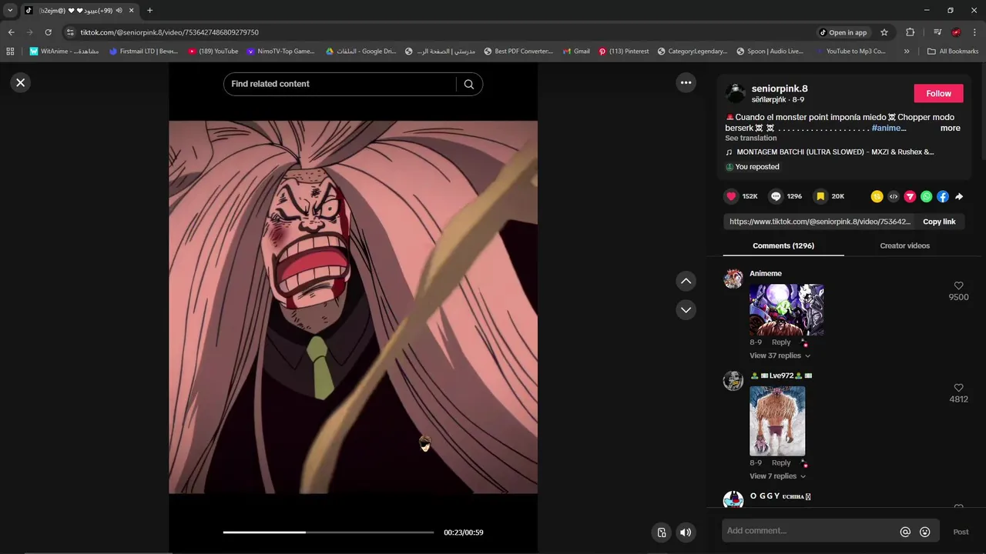Switch to Comments (1296) tab
This screenshot has height=554, width=986.
(x=783, y=245)
